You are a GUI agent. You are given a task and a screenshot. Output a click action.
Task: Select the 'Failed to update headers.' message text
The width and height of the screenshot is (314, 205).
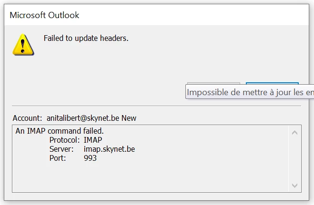[x=86, y=39]
